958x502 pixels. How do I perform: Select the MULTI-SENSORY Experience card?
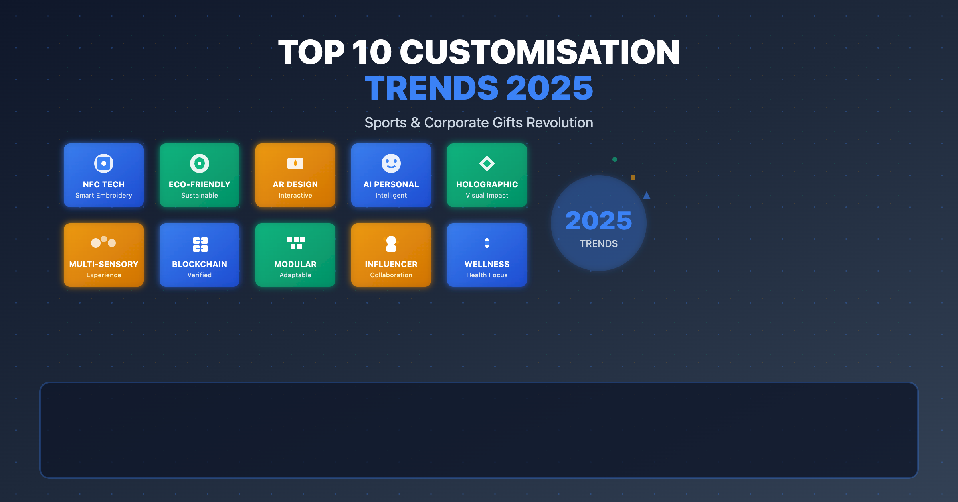[103, 255]
